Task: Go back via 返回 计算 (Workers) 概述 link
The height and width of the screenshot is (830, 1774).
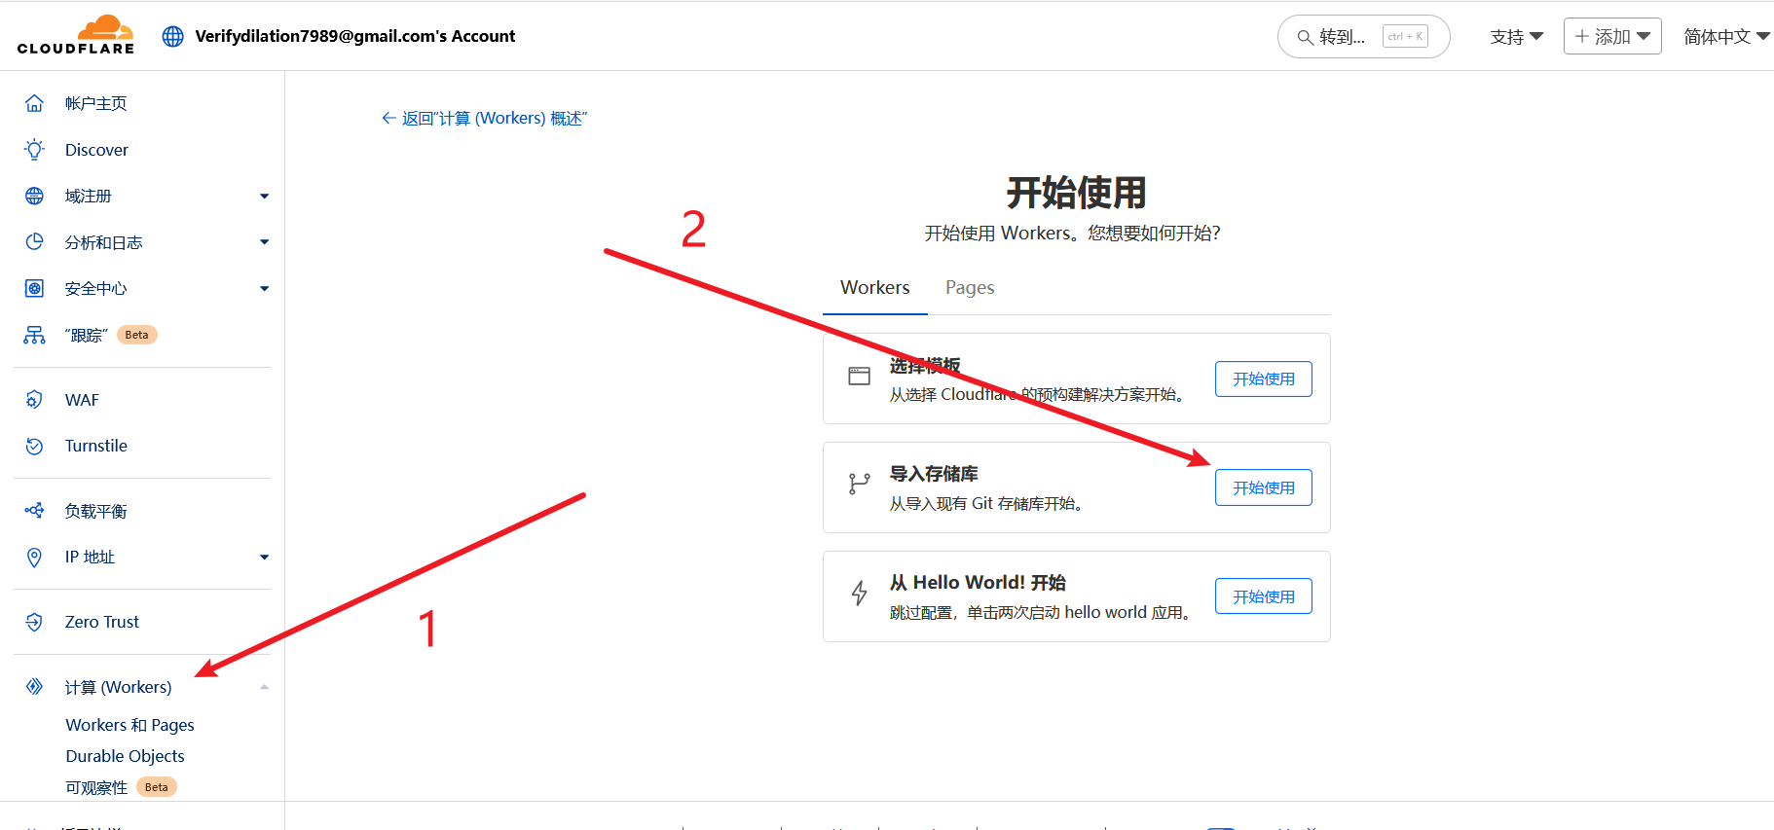Action: click(x=485, y=119)
